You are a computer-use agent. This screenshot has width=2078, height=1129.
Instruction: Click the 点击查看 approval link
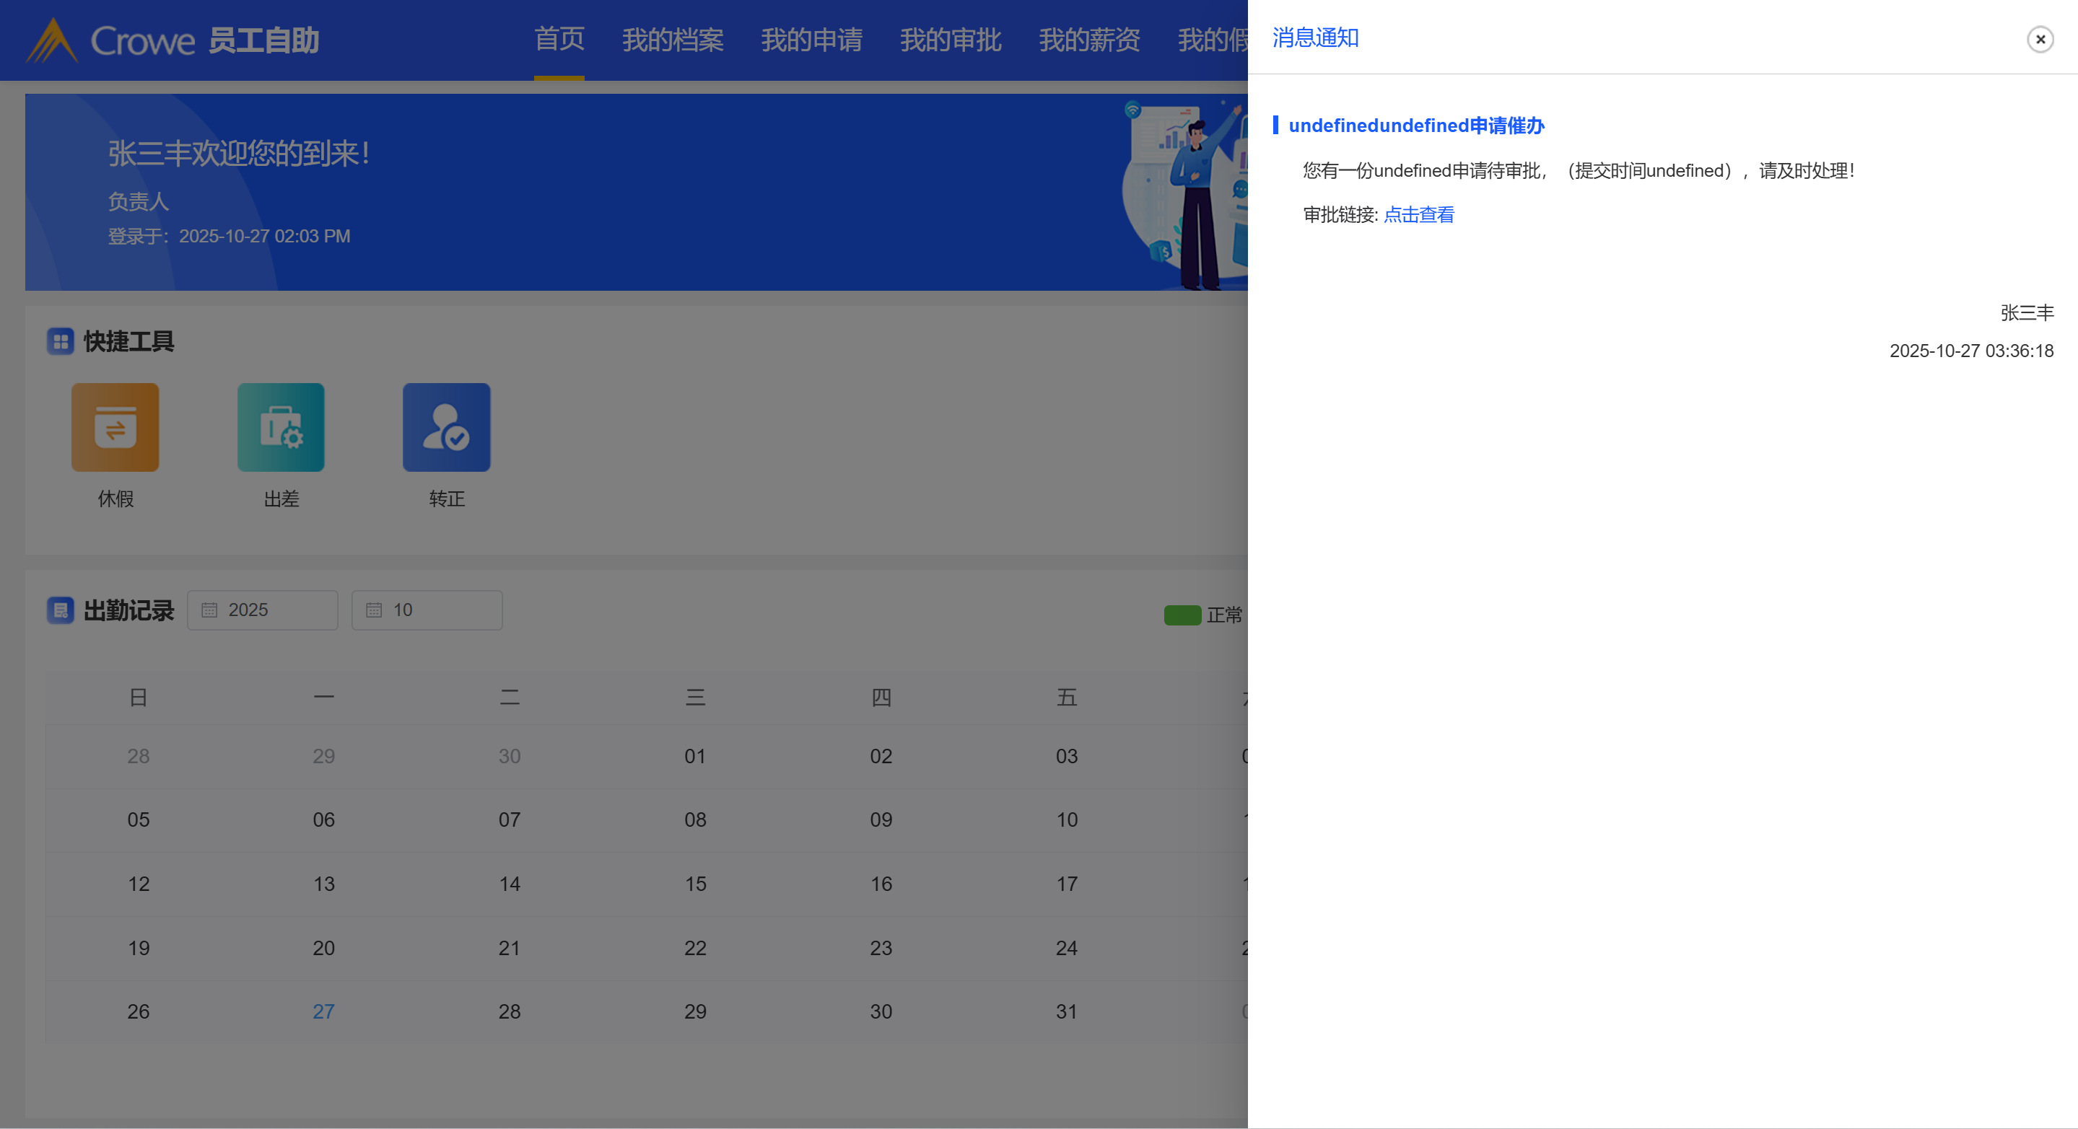[x=1418, y=214]
